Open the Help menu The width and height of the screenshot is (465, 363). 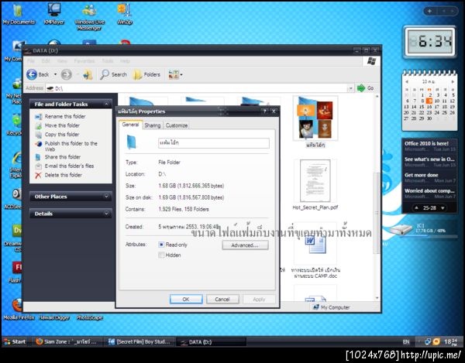click(125, 61)
